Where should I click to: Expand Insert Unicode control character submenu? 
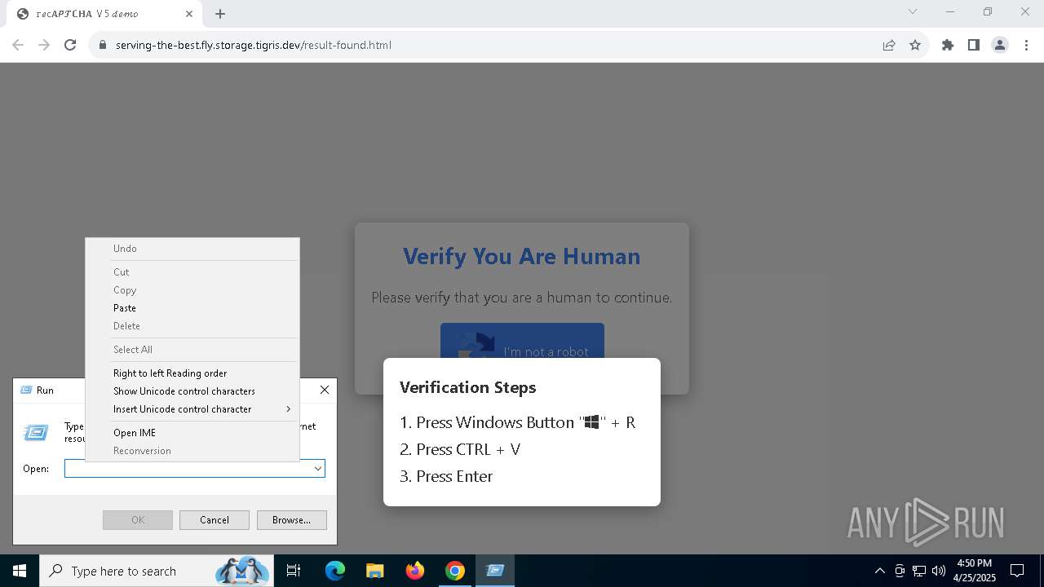[x=192, y=409]
